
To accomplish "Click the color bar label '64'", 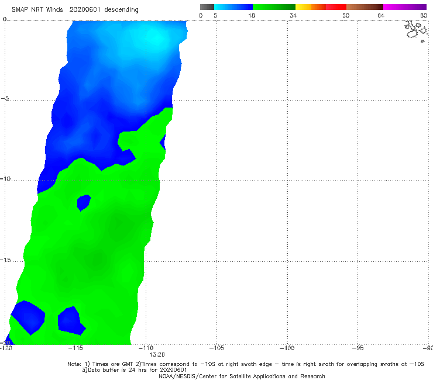I will point(381,15).
